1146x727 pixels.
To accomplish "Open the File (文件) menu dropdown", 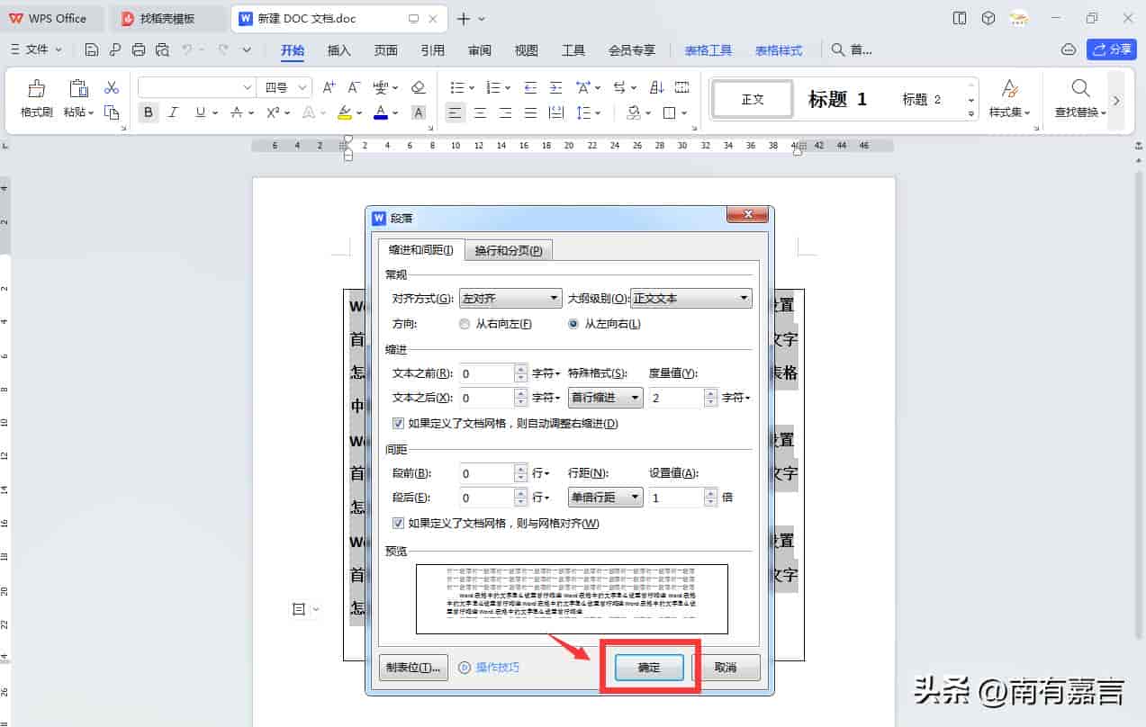I will pyautogui.click(x=37, y=49).
